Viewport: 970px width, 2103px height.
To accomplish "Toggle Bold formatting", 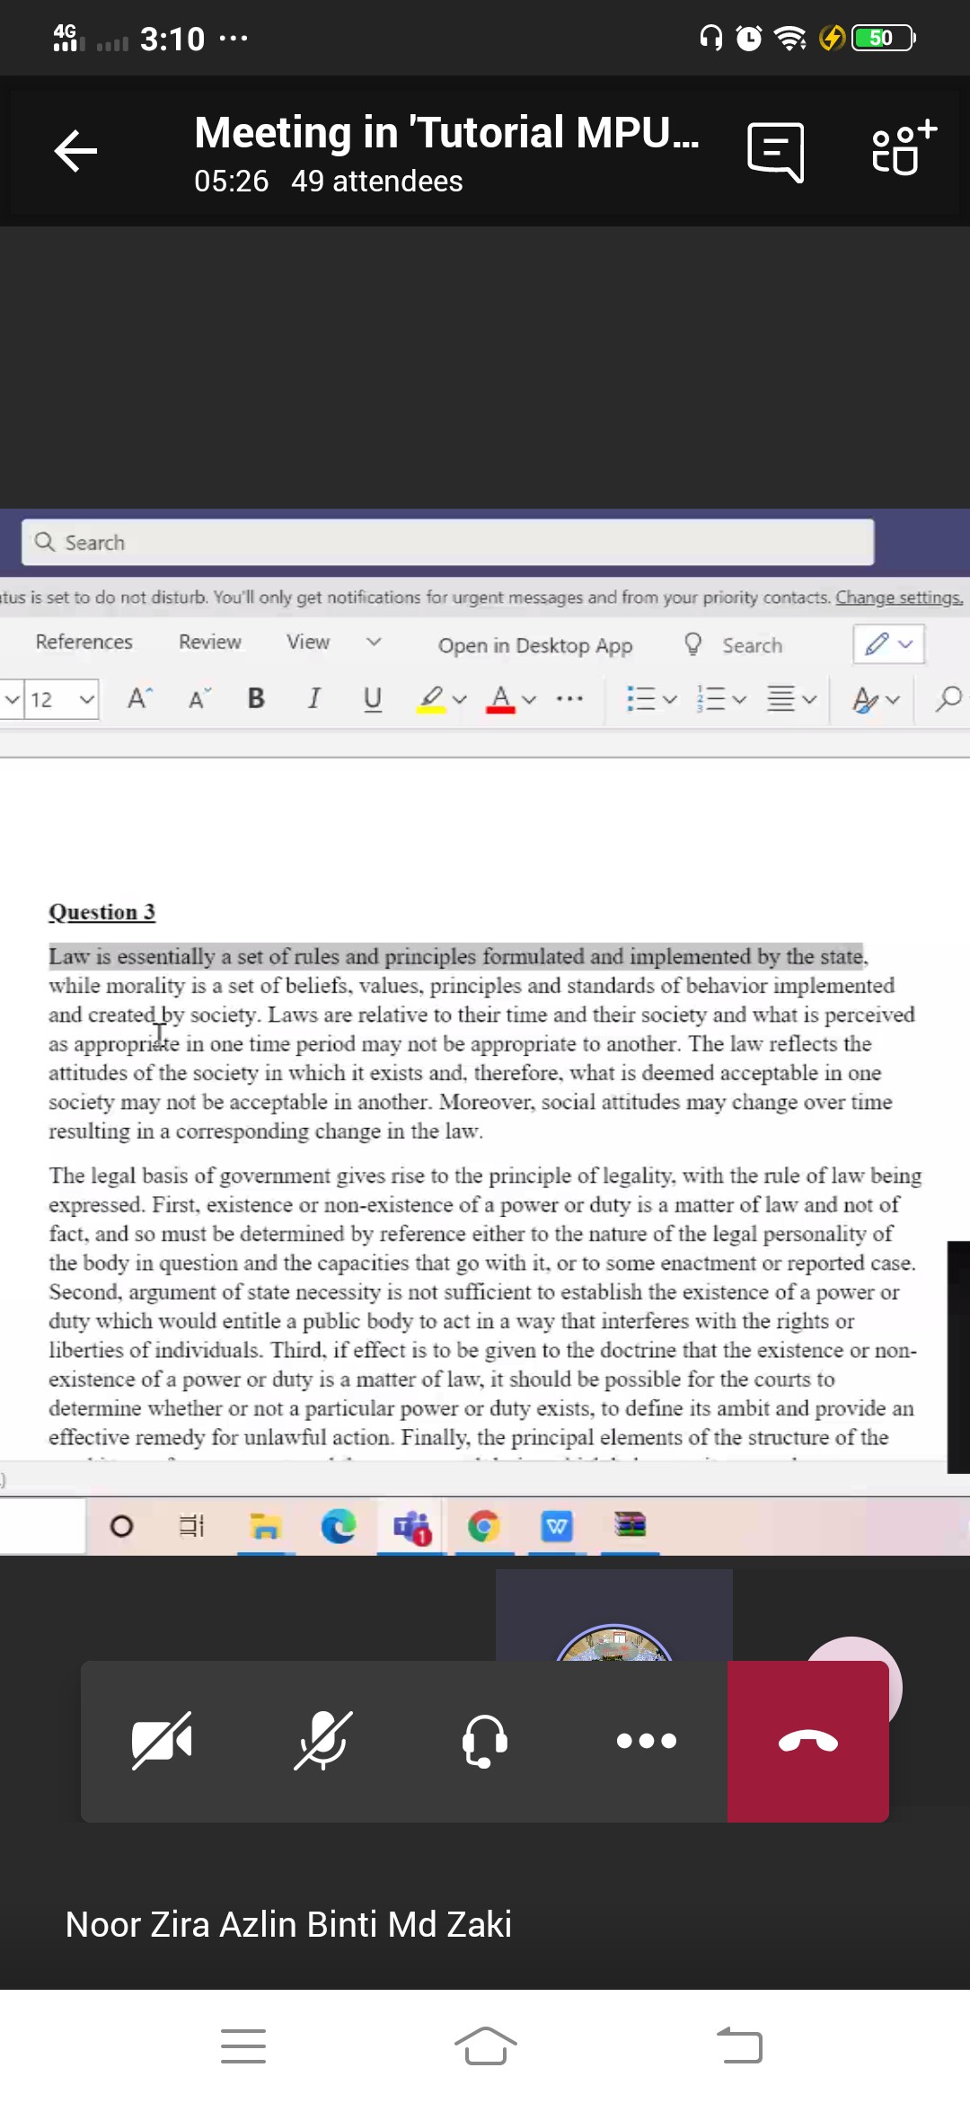I will [x=256, y=698].
